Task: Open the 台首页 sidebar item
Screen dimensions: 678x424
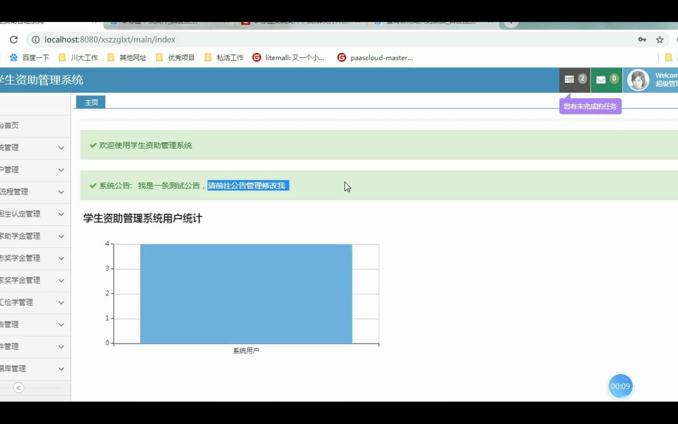Action: click(35, 125)
